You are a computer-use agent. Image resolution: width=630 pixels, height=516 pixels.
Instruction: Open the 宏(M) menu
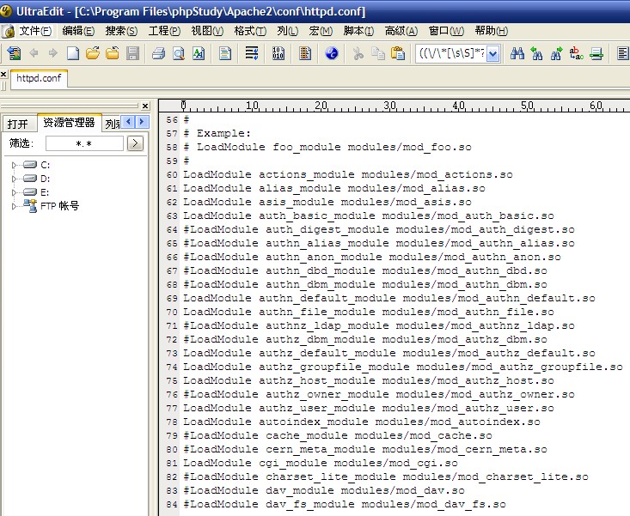click(x=321, y=31)
